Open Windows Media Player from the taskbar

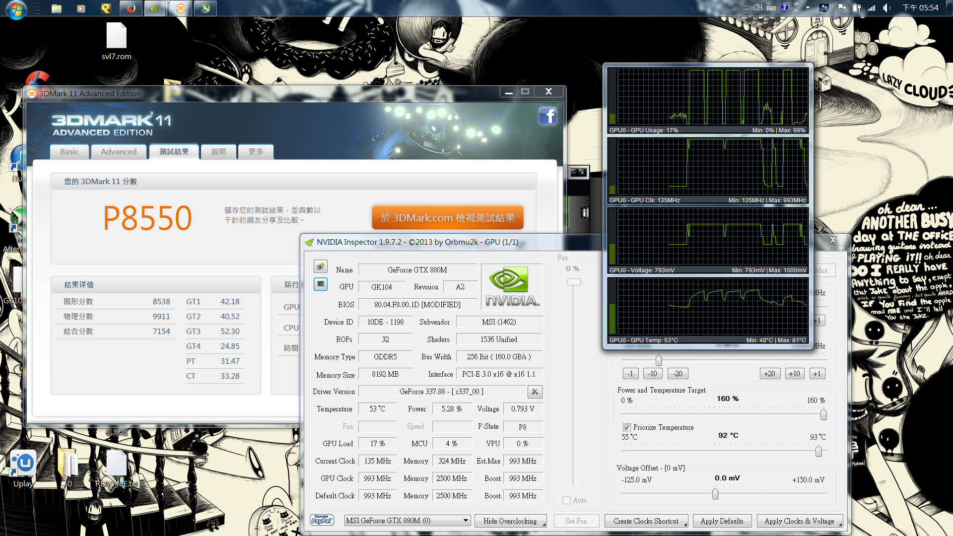click(x=81, y=8)
